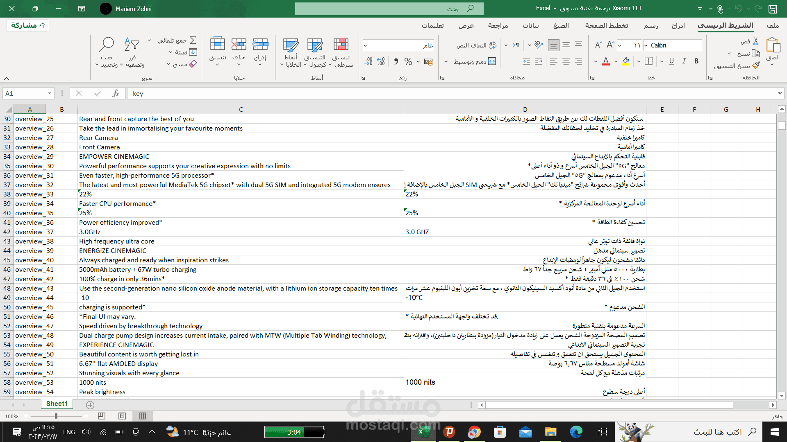Decrease the cell indent

(x=539, y=61)
